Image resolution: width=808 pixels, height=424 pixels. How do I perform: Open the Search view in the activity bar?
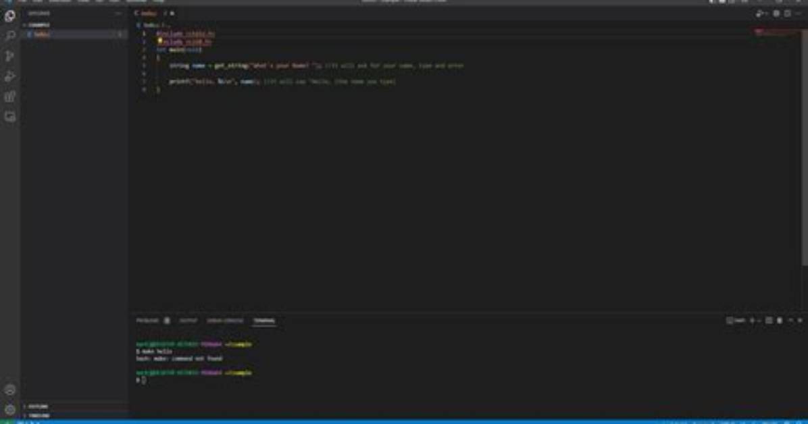(9, 36)
